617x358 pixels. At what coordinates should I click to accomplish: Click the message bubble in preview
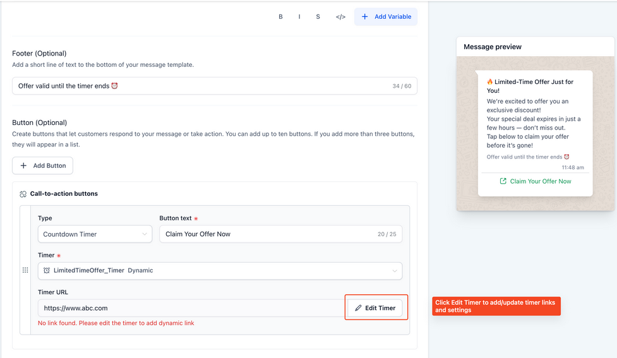[x=535, y=120]
